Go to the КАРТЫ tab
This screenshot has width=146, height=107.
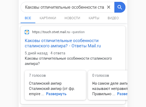click(94, 18)
